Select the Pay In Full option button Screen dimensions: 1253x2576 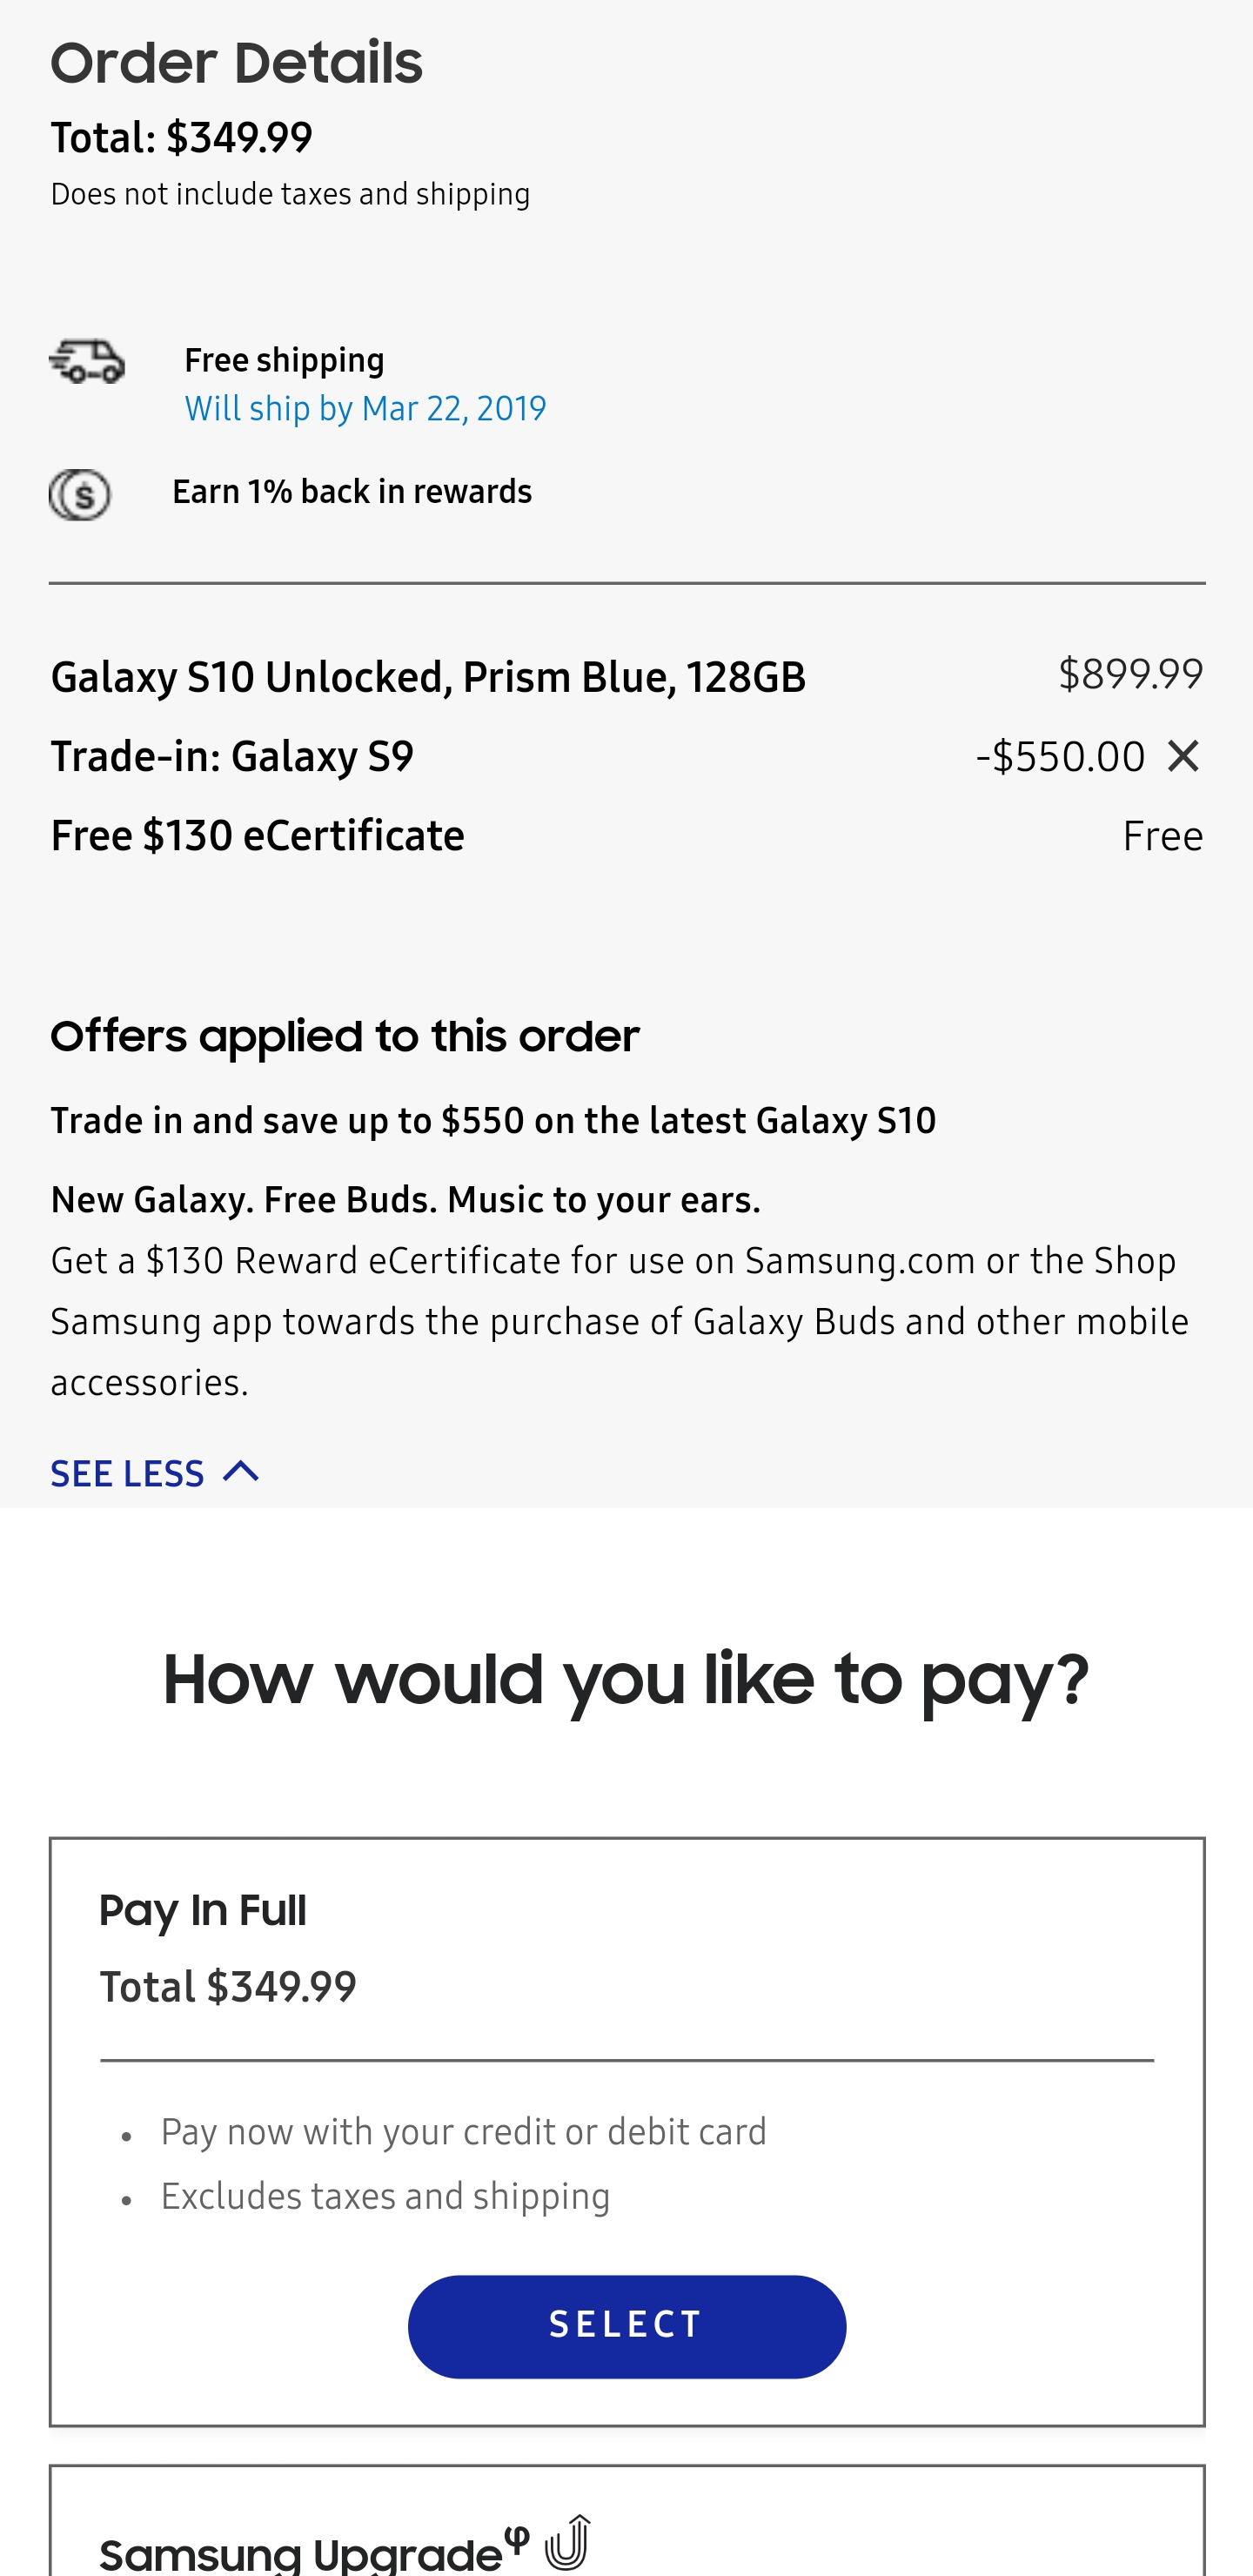627,2326
